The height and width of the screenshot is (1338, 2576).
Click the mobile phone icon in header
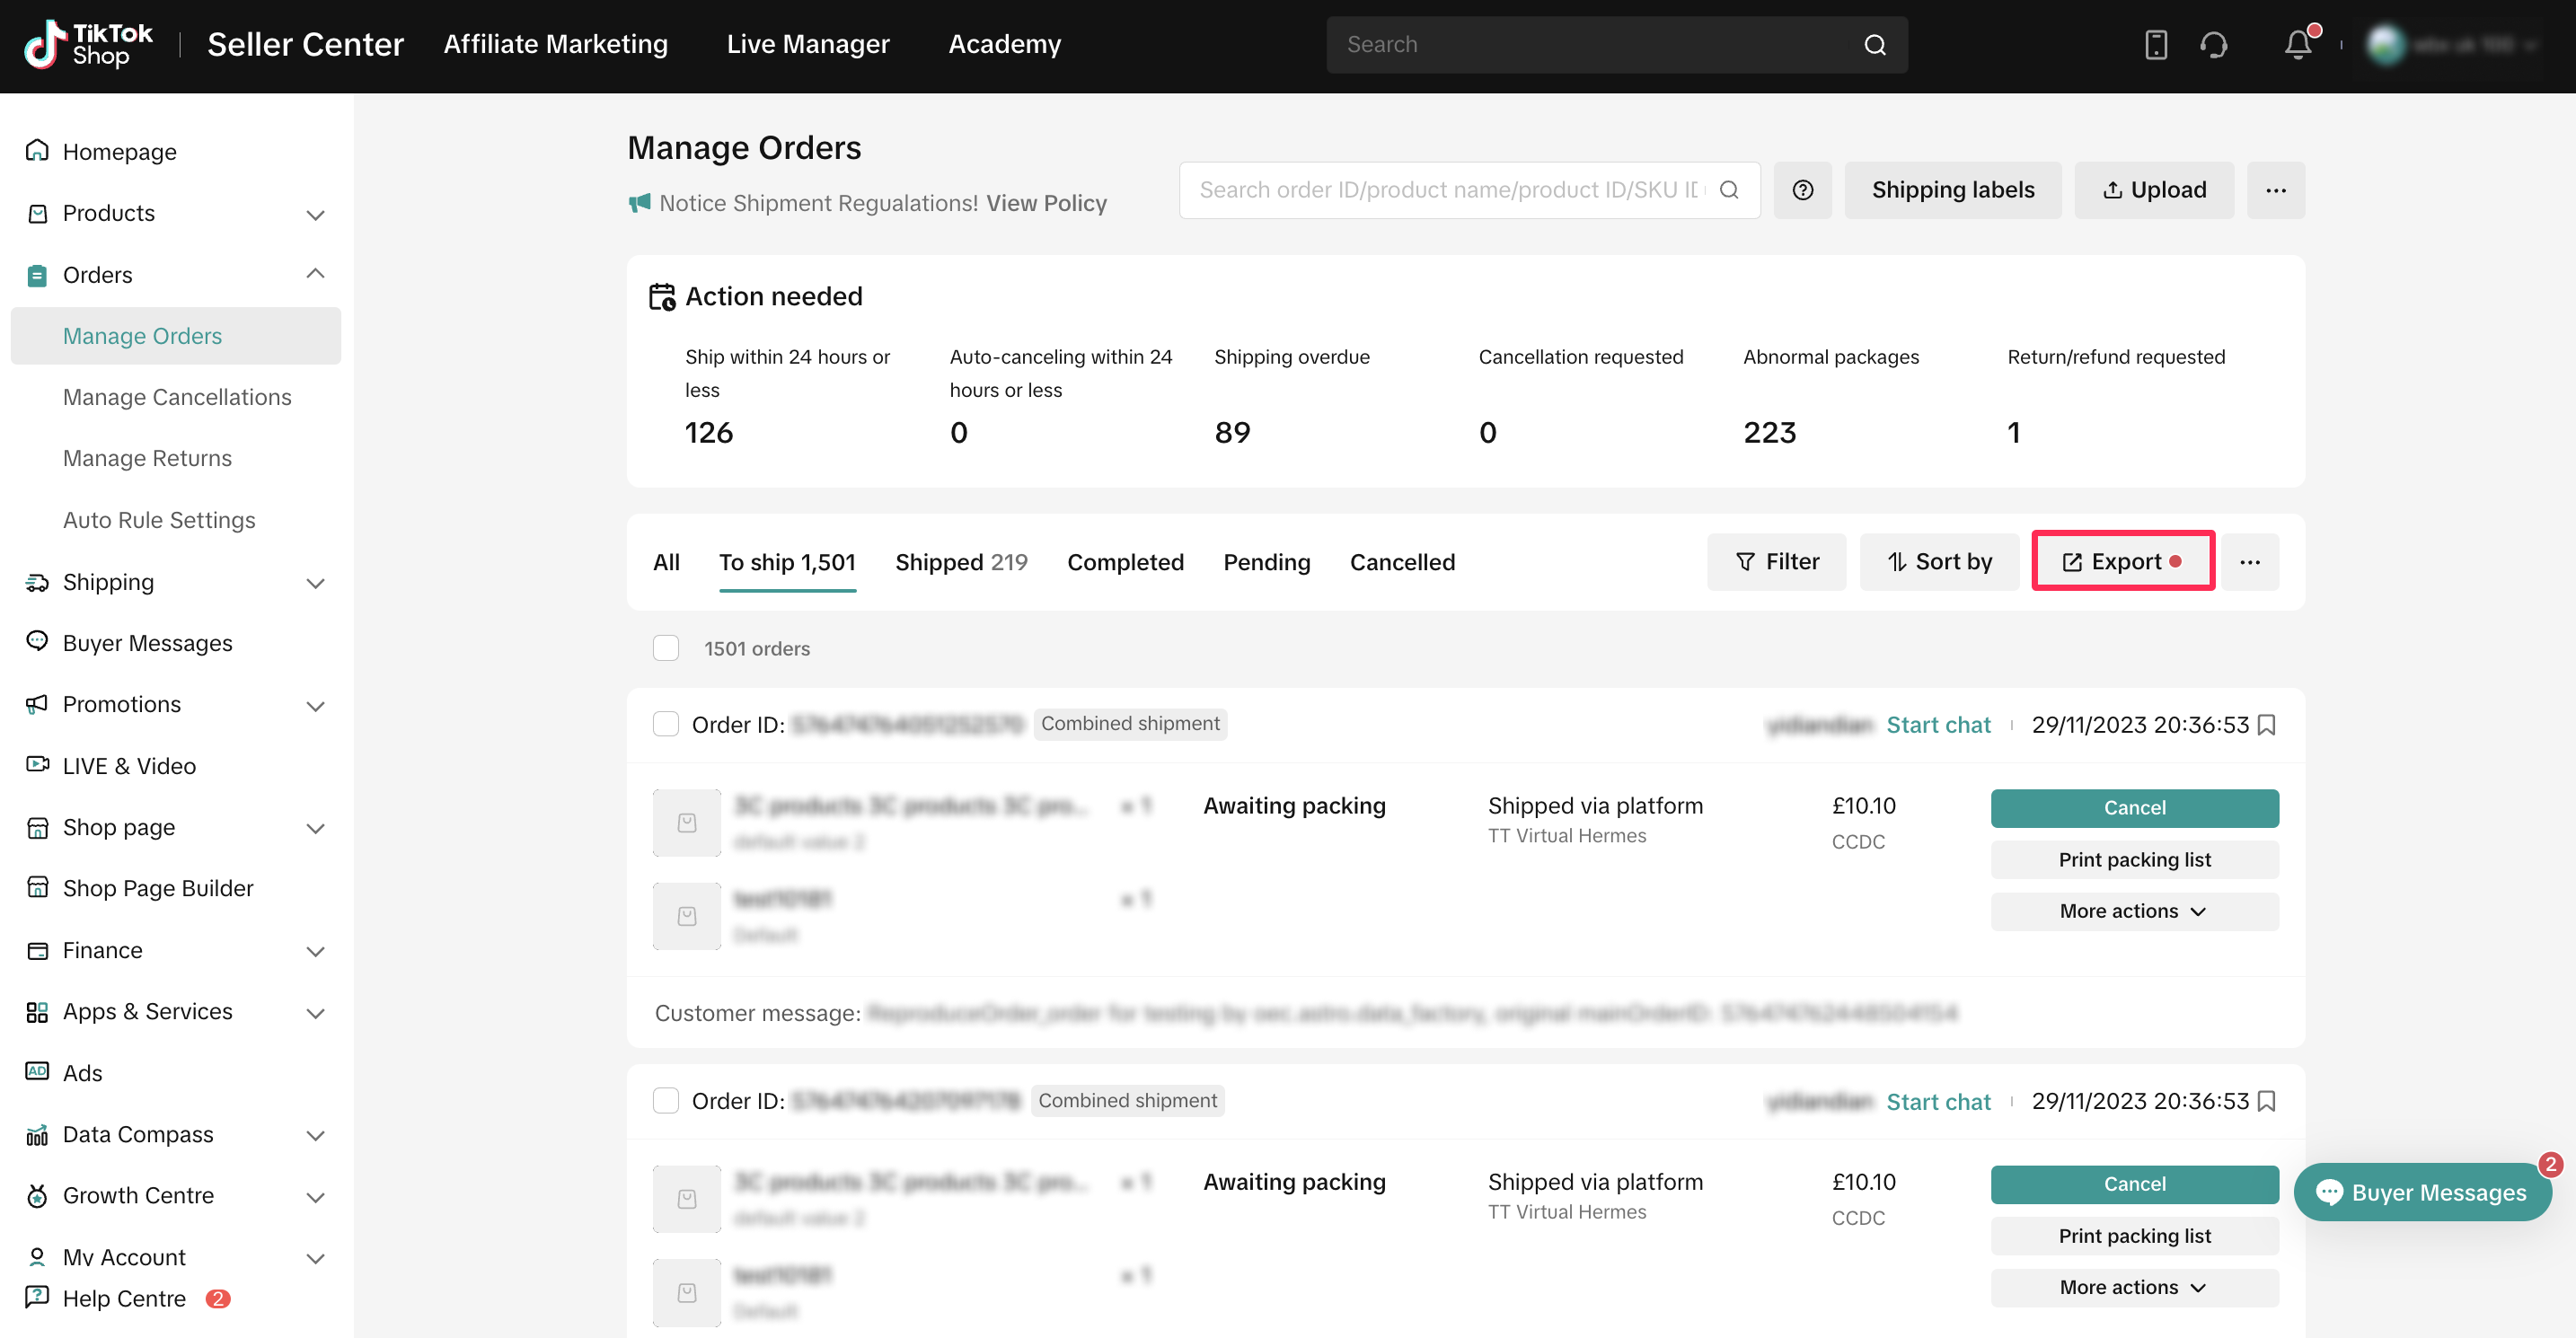point(2155,45)
